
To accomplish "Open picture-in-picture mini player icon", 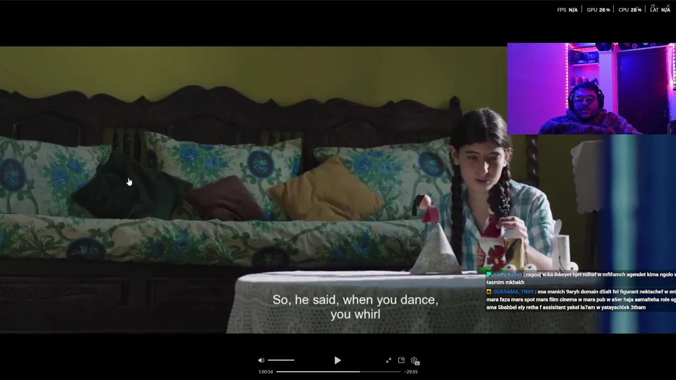I will click(401, 360).
